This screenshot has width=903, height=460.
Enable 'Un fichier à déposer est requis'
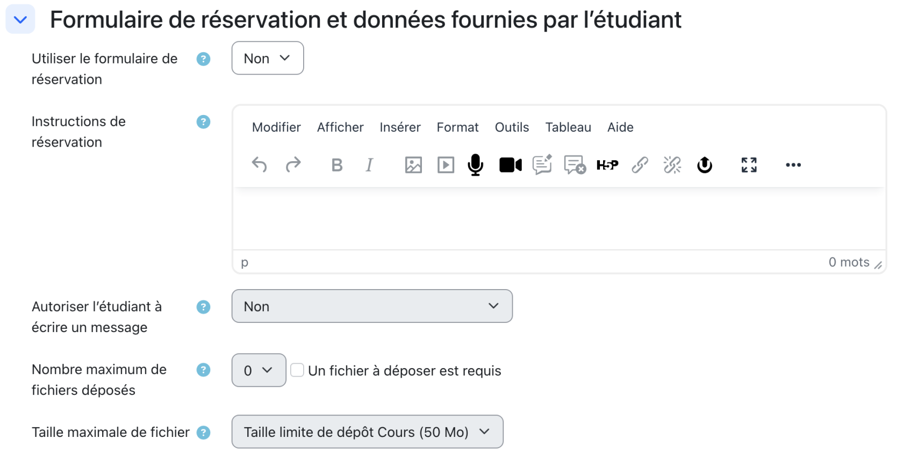click(297, 370)
